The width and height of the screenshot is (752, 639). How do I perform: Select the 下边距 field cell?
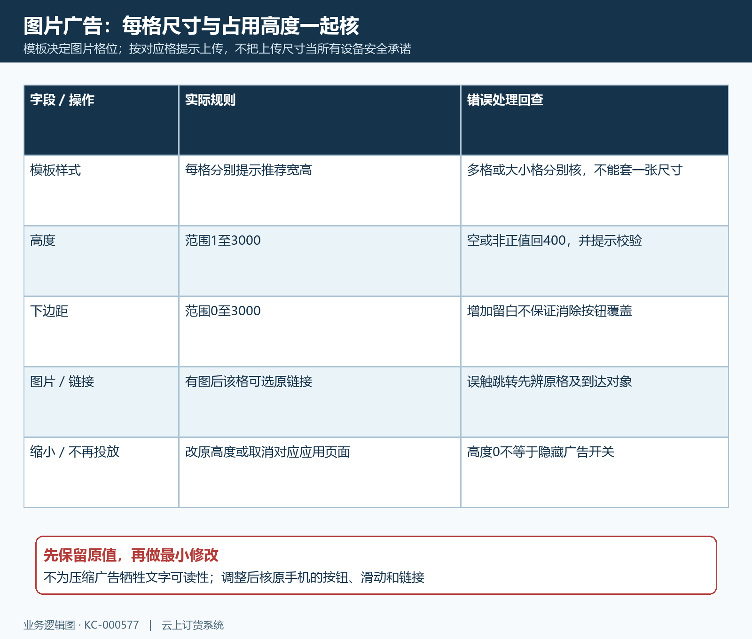[101, 331]
